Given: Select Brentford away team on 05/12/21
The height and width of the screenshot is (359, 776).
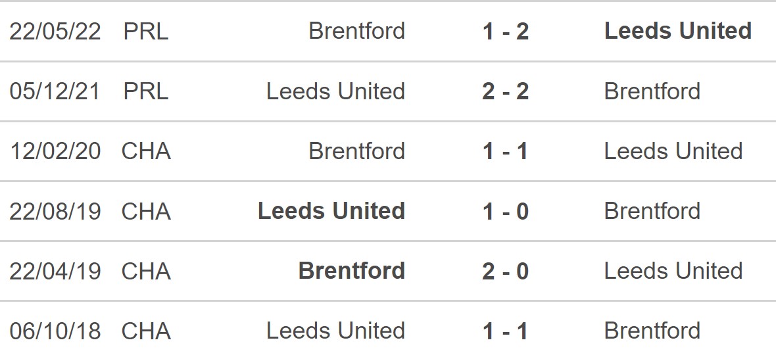Looking at the screenshot, I should pyautogui.click(x=652, y=91).
